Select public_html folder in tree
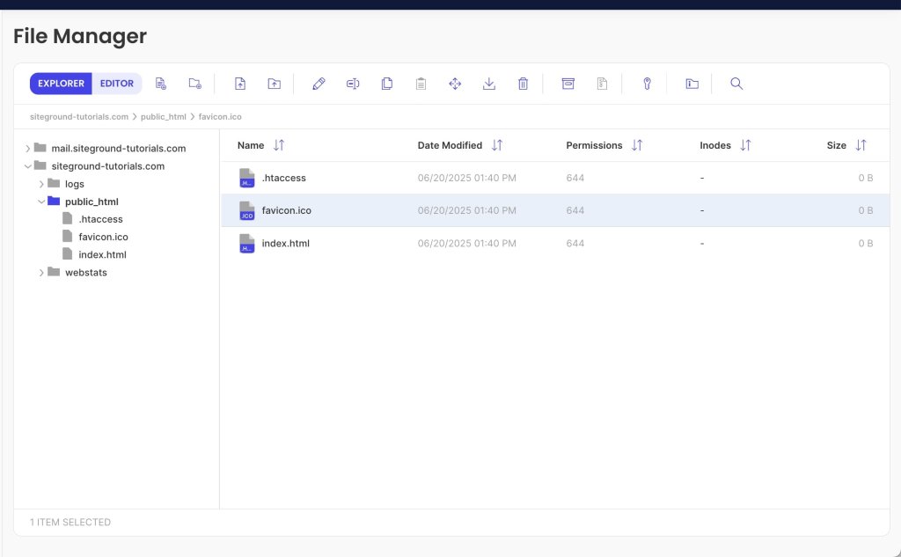Screen dimensions: 901x557 click(x=92, y=202)
